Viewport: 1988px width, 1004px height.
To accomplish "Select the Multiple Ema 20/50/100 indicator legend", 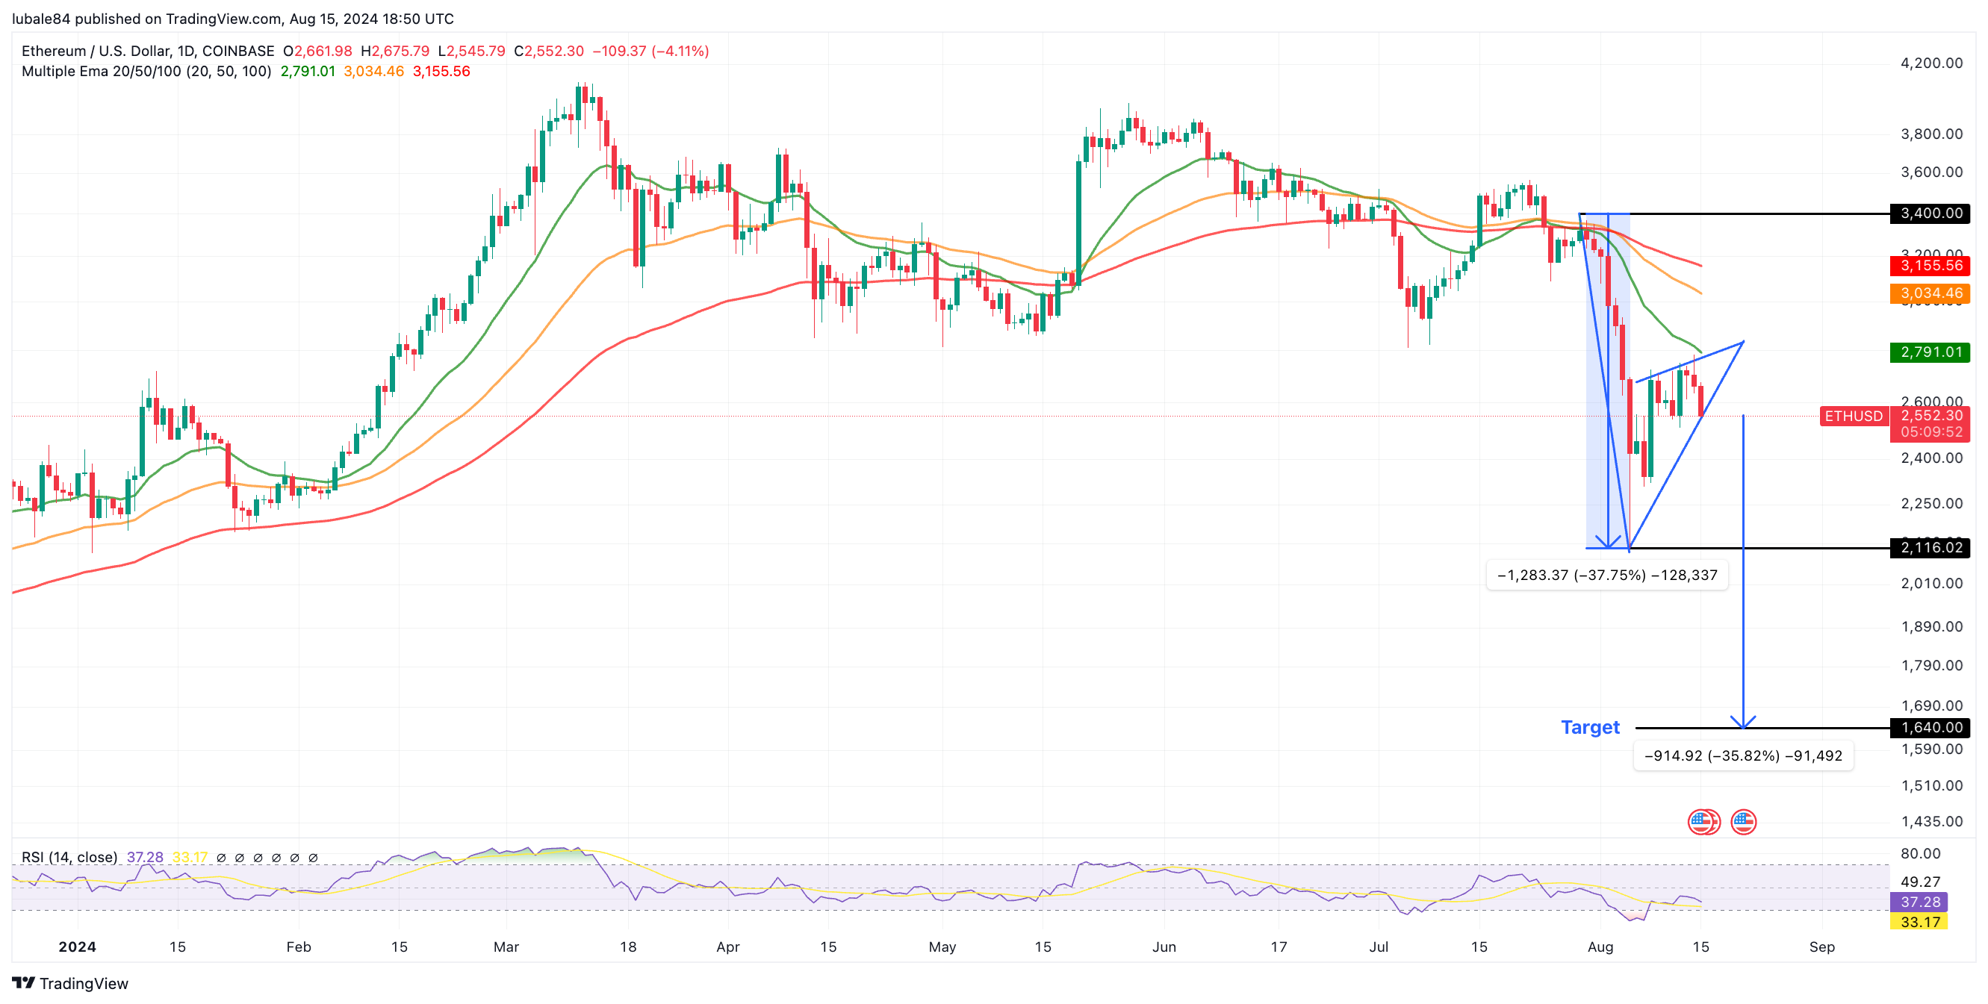I will pyautogui.click(x=146, y=71).
